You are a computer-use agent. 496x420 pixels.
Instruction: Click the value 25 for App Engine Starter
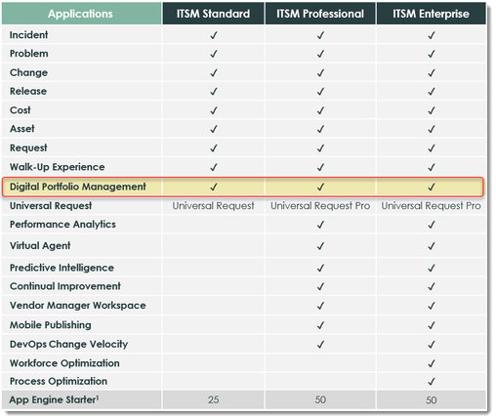click(214, 399)
